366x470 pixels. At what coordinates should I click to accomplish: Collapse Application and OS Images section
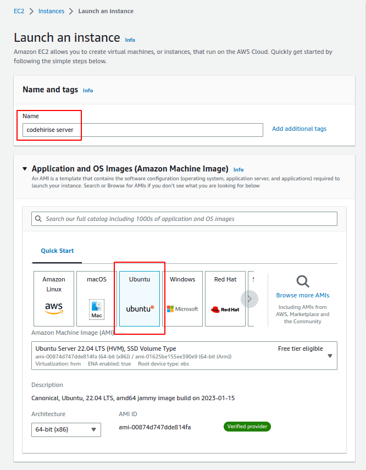coord(24,169)
